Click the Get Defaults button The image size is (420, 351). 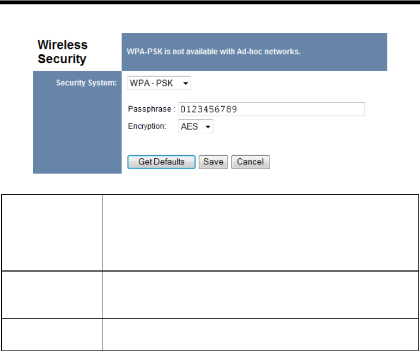tap(161, 162)
